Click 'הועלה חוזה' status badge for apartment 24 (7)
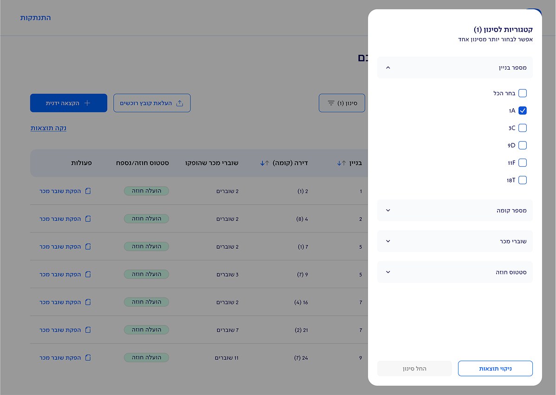 pos(146,357)
